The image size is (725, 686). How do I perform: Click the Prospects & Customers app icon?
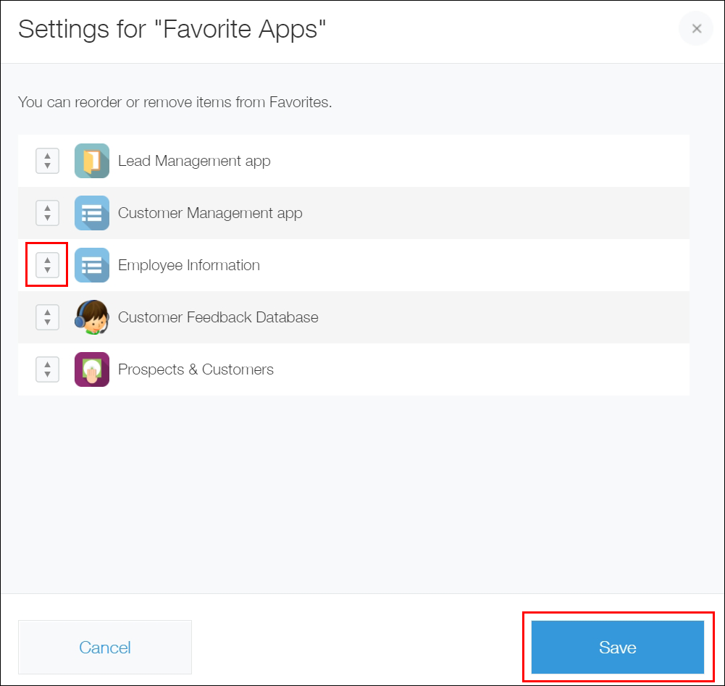(91, 369)
